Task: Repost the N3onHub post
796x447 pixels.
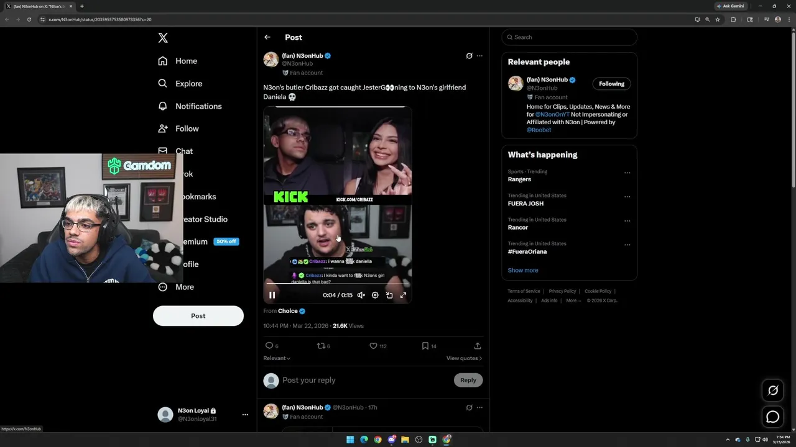Action: click(322, 346)
